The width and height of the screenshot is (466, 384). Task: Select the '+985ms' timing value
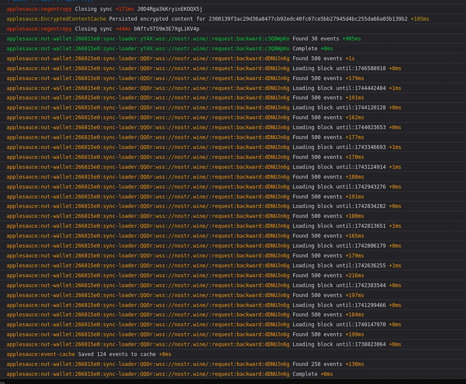tap(351, 39)
